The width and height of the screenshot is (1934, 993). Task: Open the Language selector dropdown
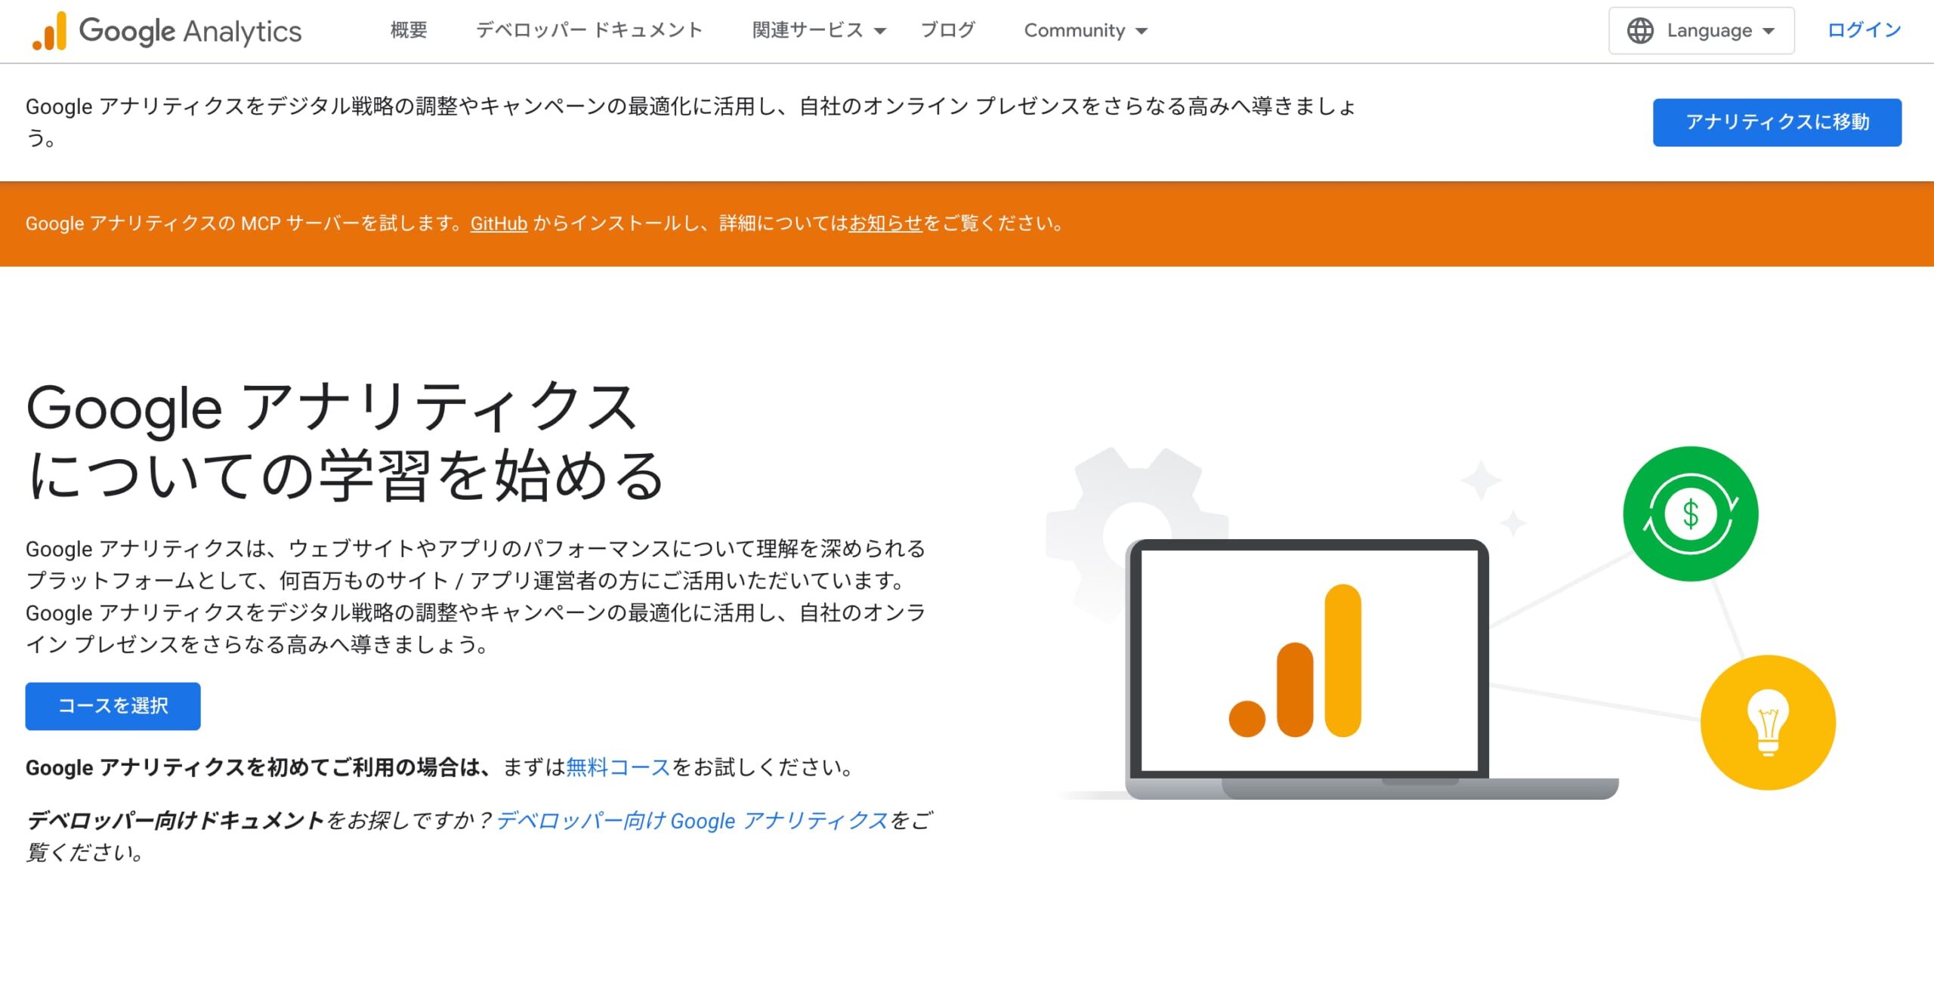(x=1701, y=31)
